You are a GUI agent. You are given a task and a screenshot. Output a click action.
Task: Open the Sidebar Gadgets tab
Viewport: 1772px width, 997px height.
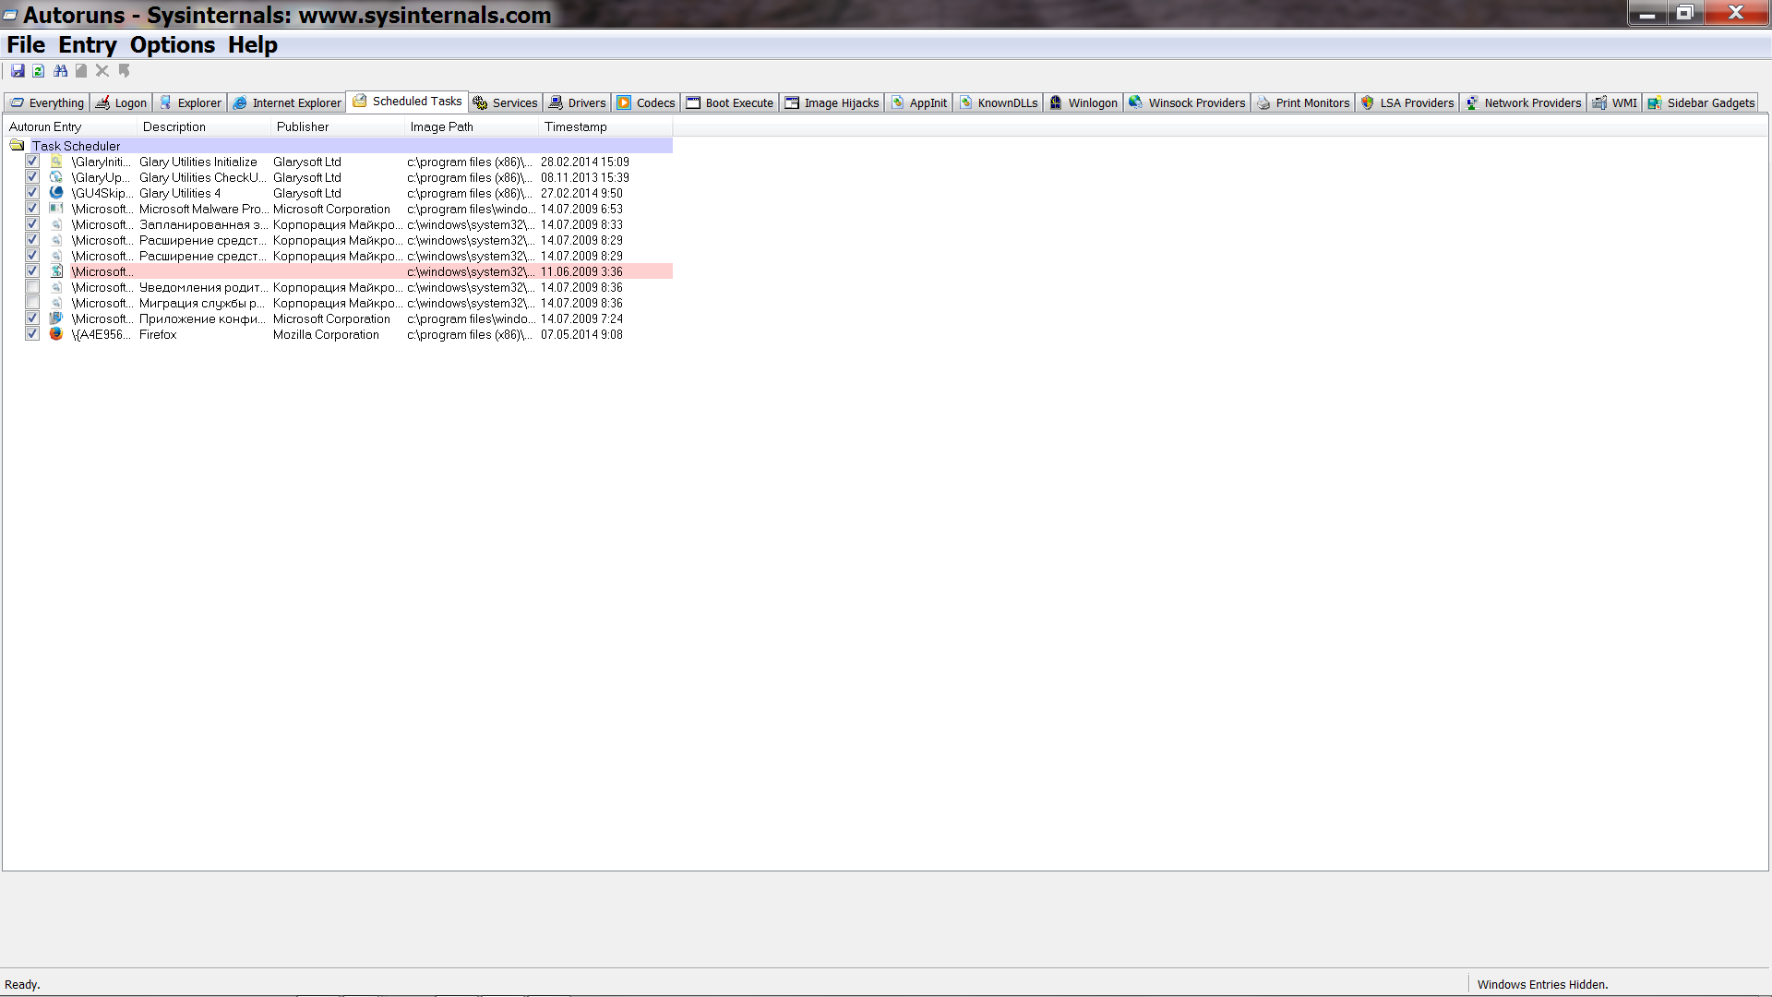pyautogui.click(x=1700, y=102)
